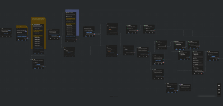Select the Operações de campo node under the small yellow note
The image size is (223, 106).
tap(22, 34)
